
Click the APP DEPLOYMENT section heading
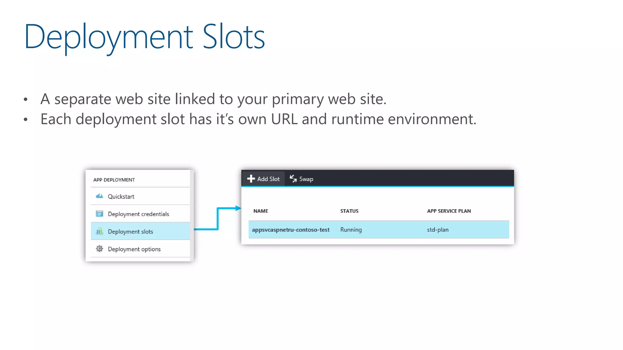click(x=114, y=180)
